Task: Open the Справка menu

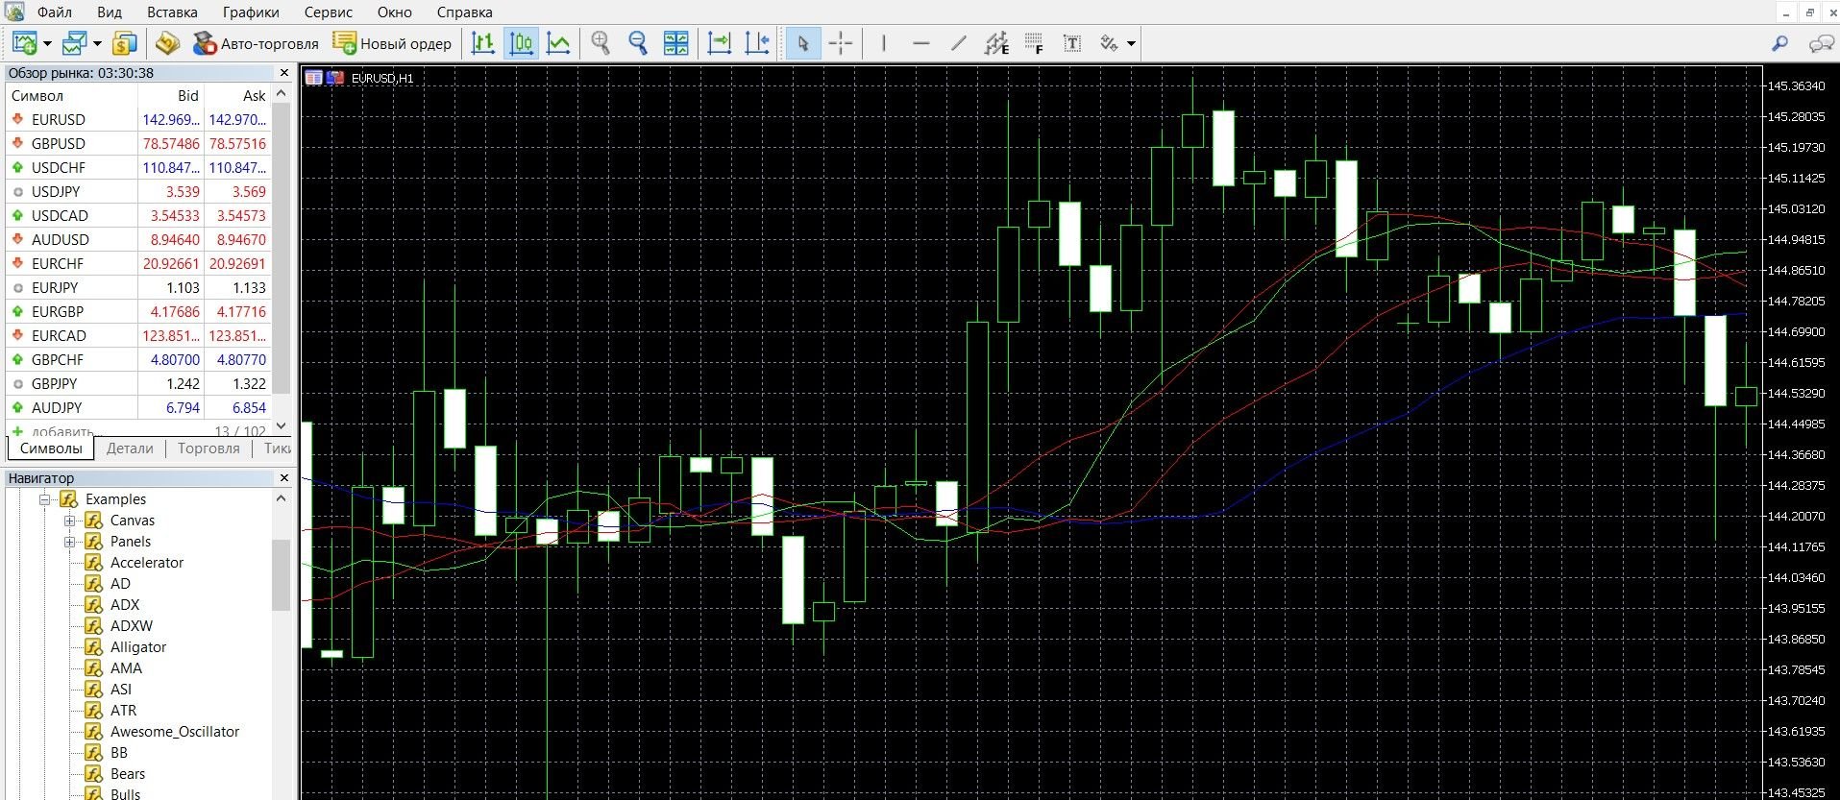Action: coord(464,12)
